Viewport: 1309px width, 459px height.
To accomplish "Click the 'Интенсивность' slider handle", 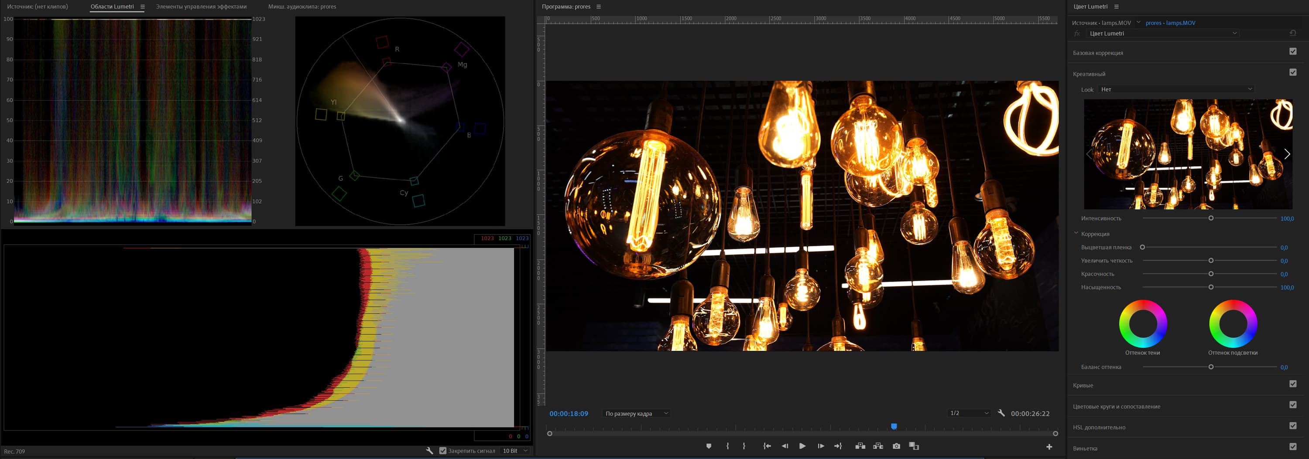I will (x=1211, y=218).
